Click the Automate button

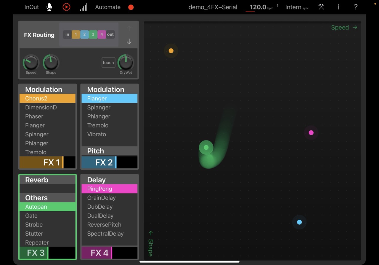tap(108, 7)
